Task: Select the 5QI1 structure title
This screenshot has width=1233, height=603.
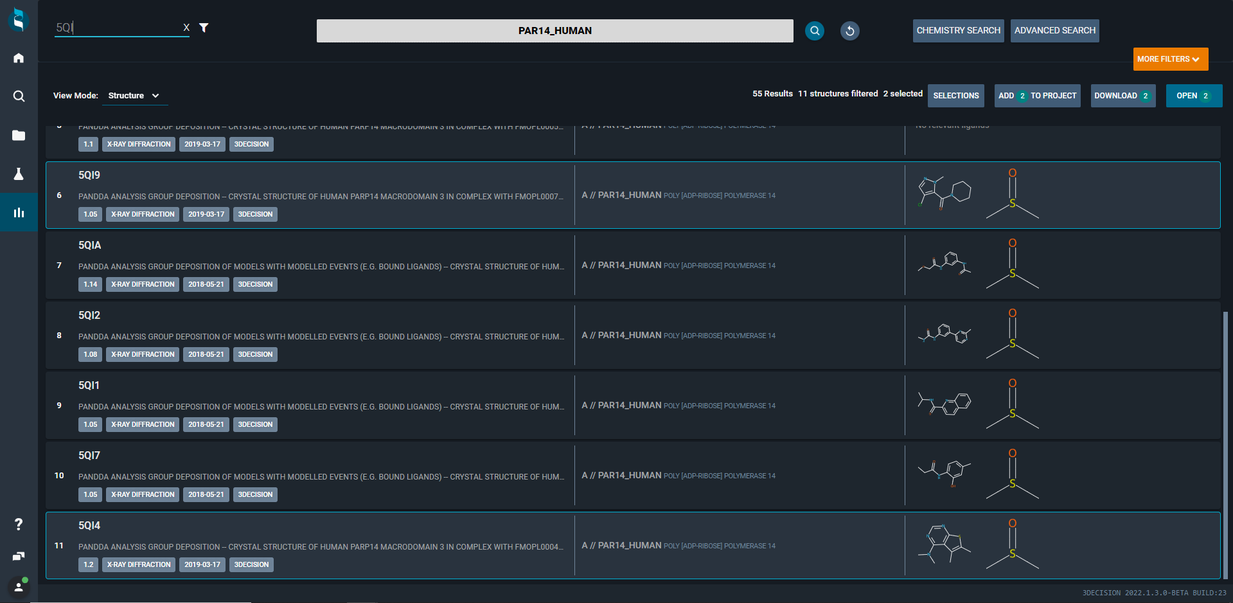Action: 89,385
